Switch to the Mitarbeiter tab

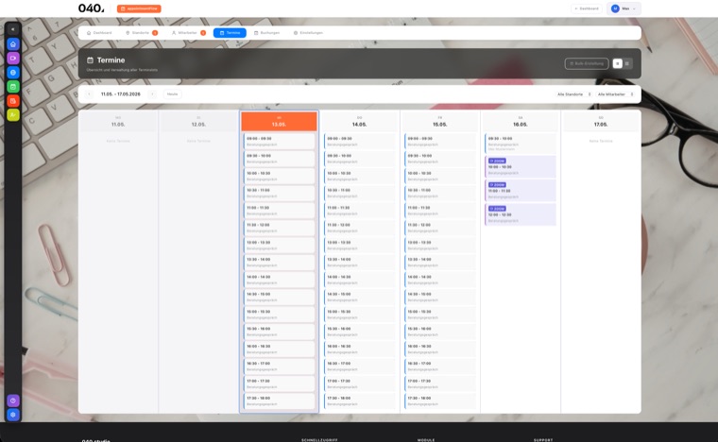coord(189,33)
